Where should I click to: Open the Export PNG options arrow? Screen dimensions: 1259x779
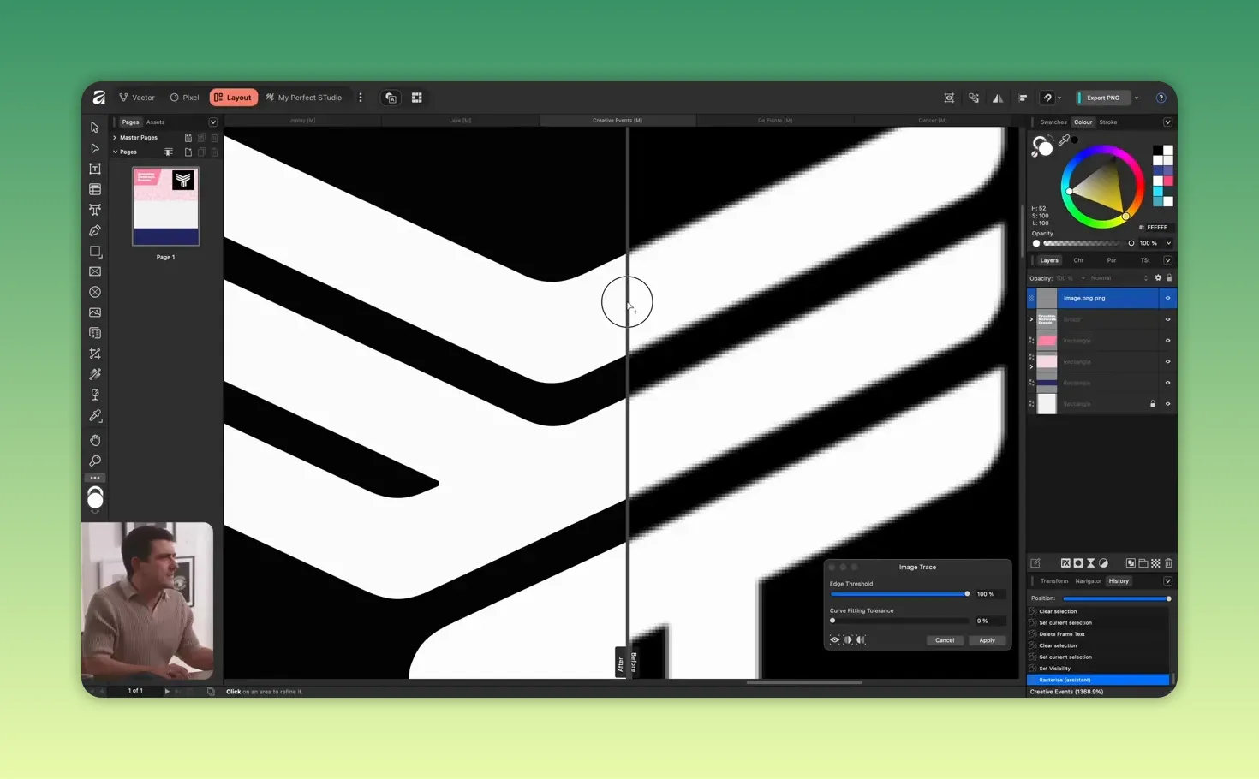click(1137, 98)
